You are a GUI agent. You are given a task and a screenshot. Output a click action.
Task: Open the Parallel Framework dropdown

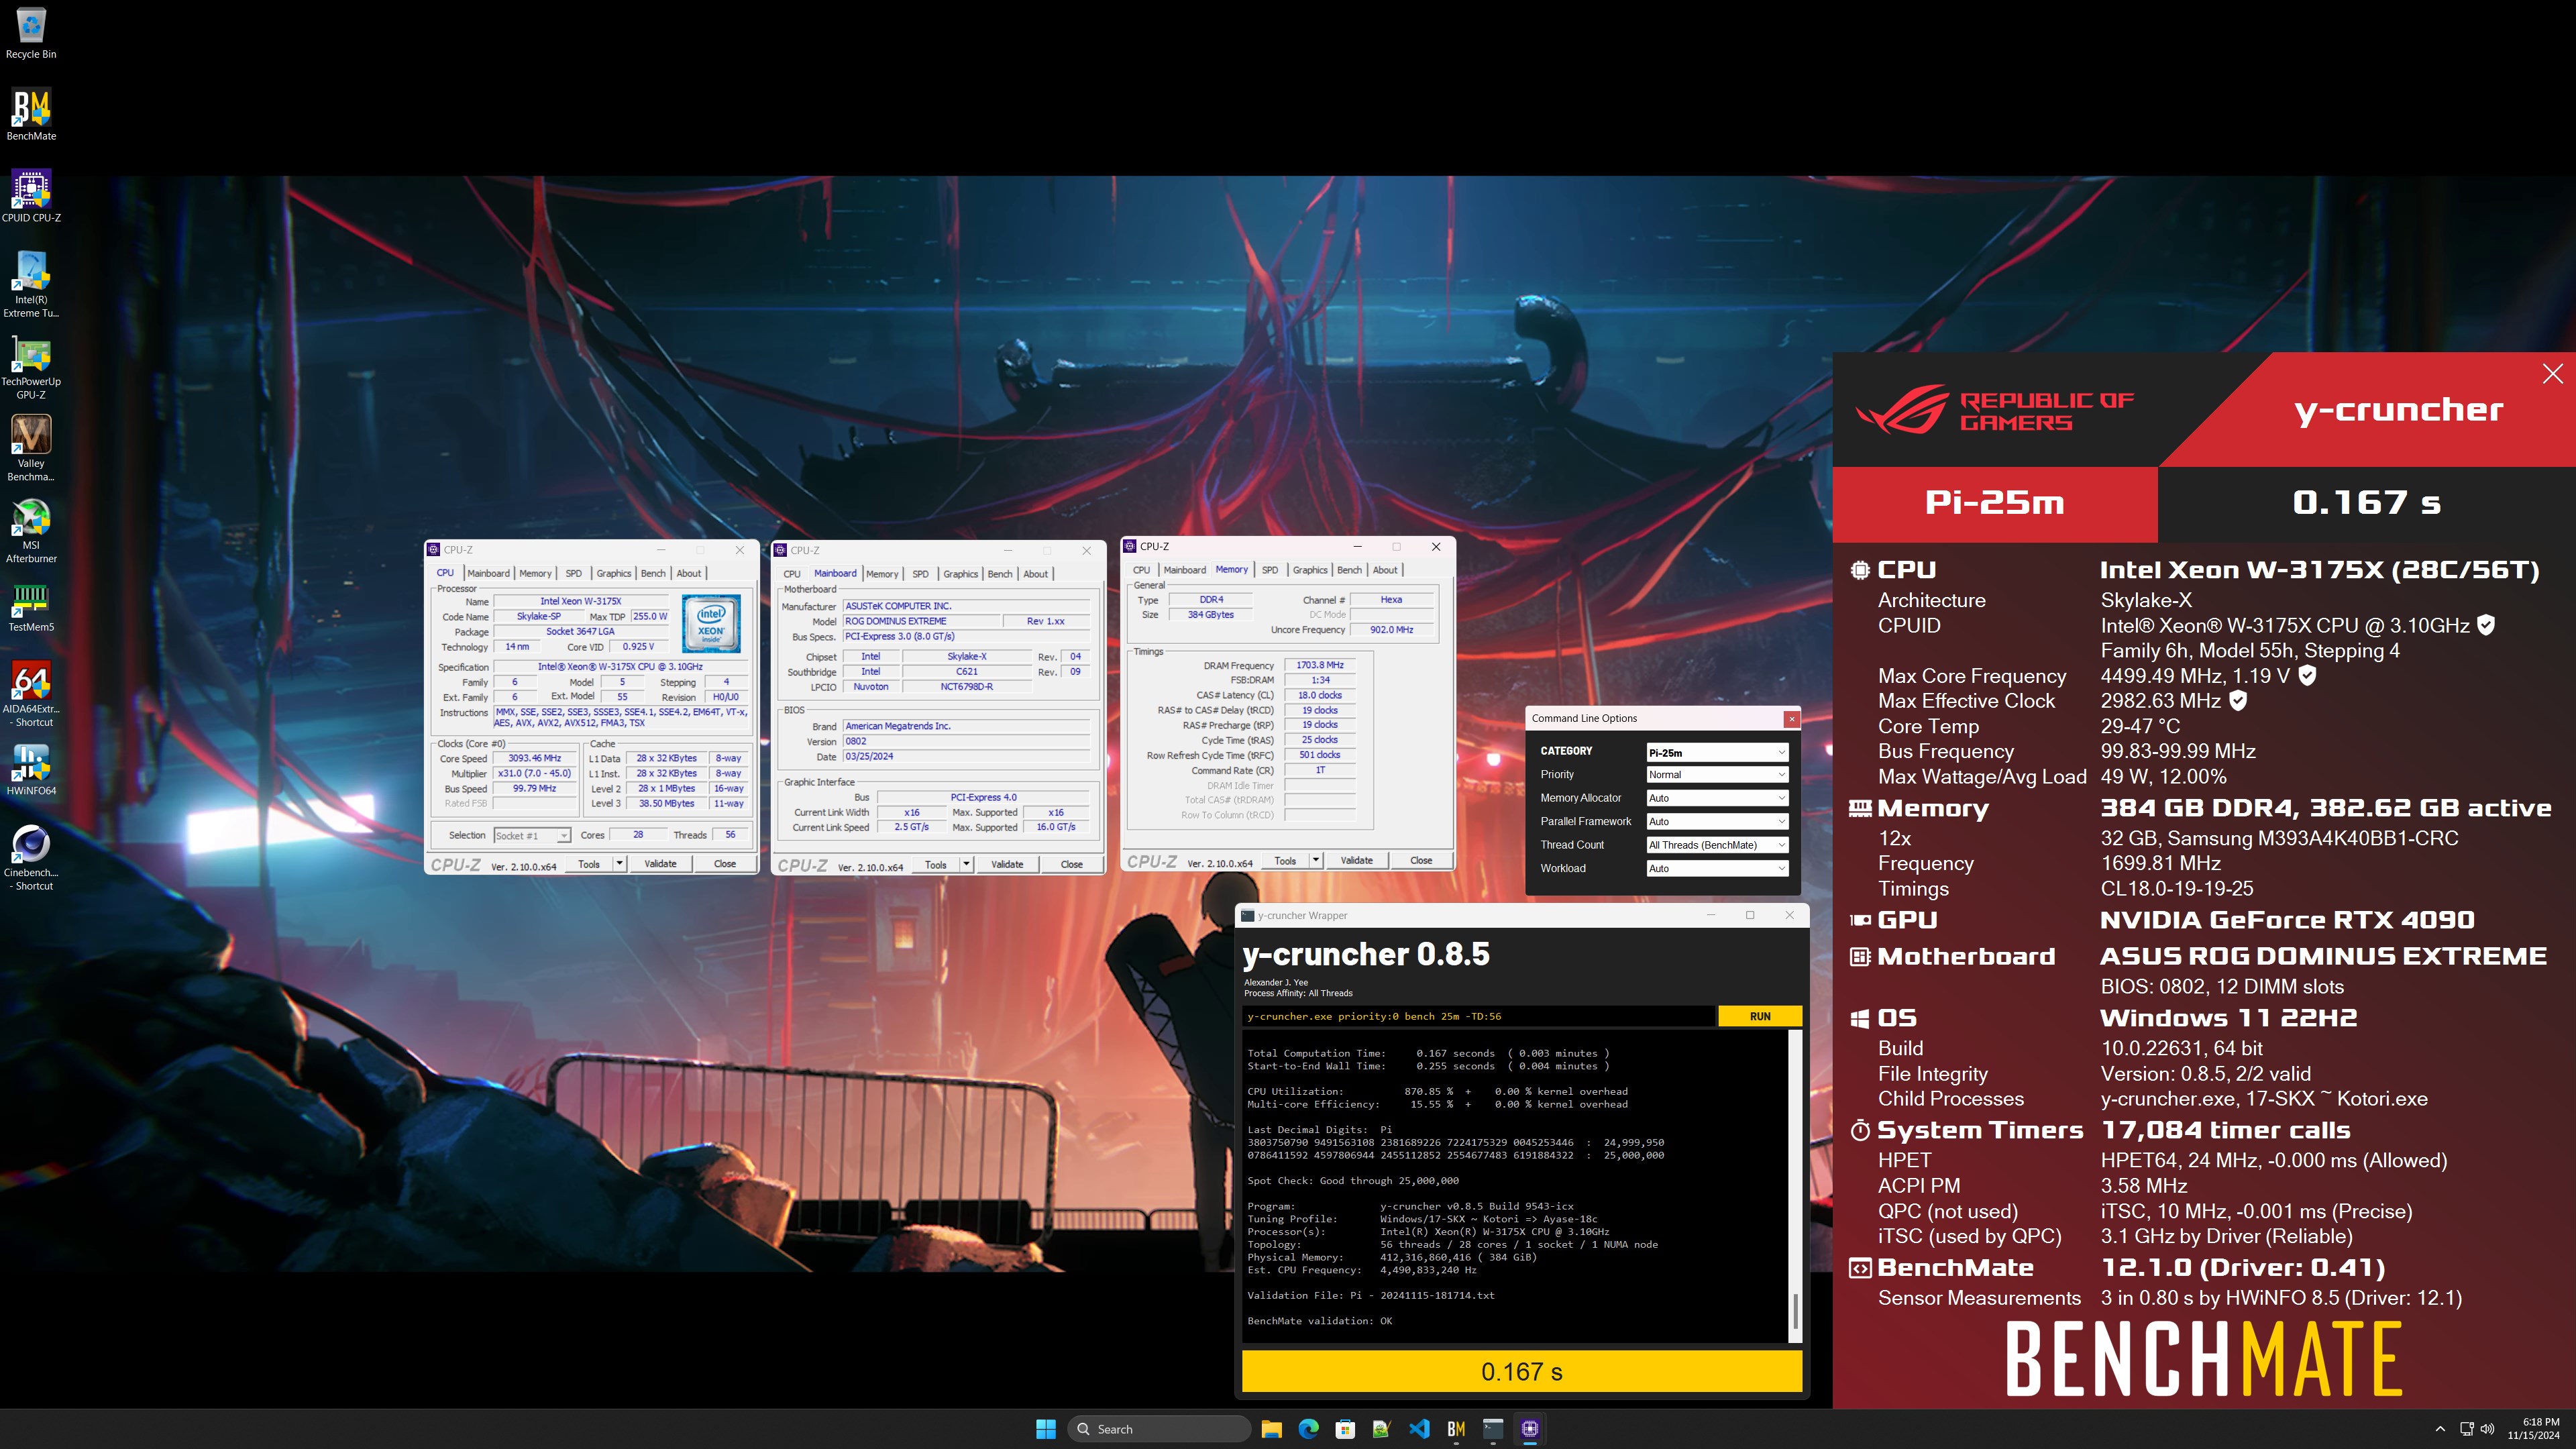point(1716,822)
